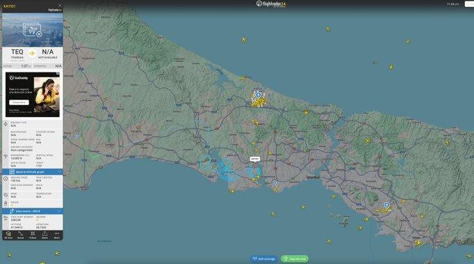Click the padlock icon in details panel
Image resolution: width=474 pixels, height=264 pixels.
(6, 203)
